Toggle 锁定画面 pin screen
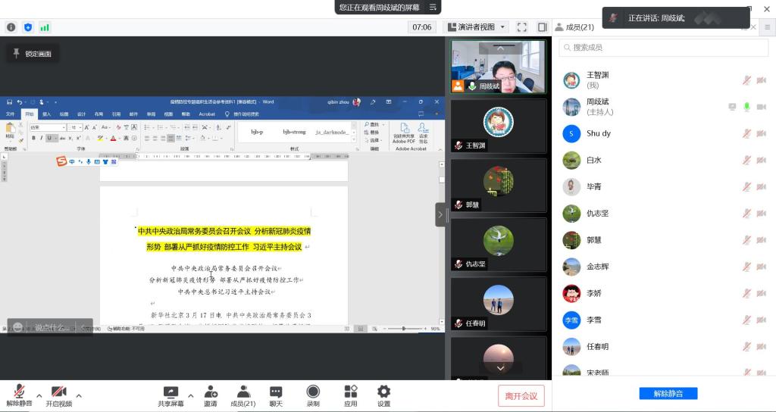This screenshot has width=776, height=412. (x=32, y=54)
